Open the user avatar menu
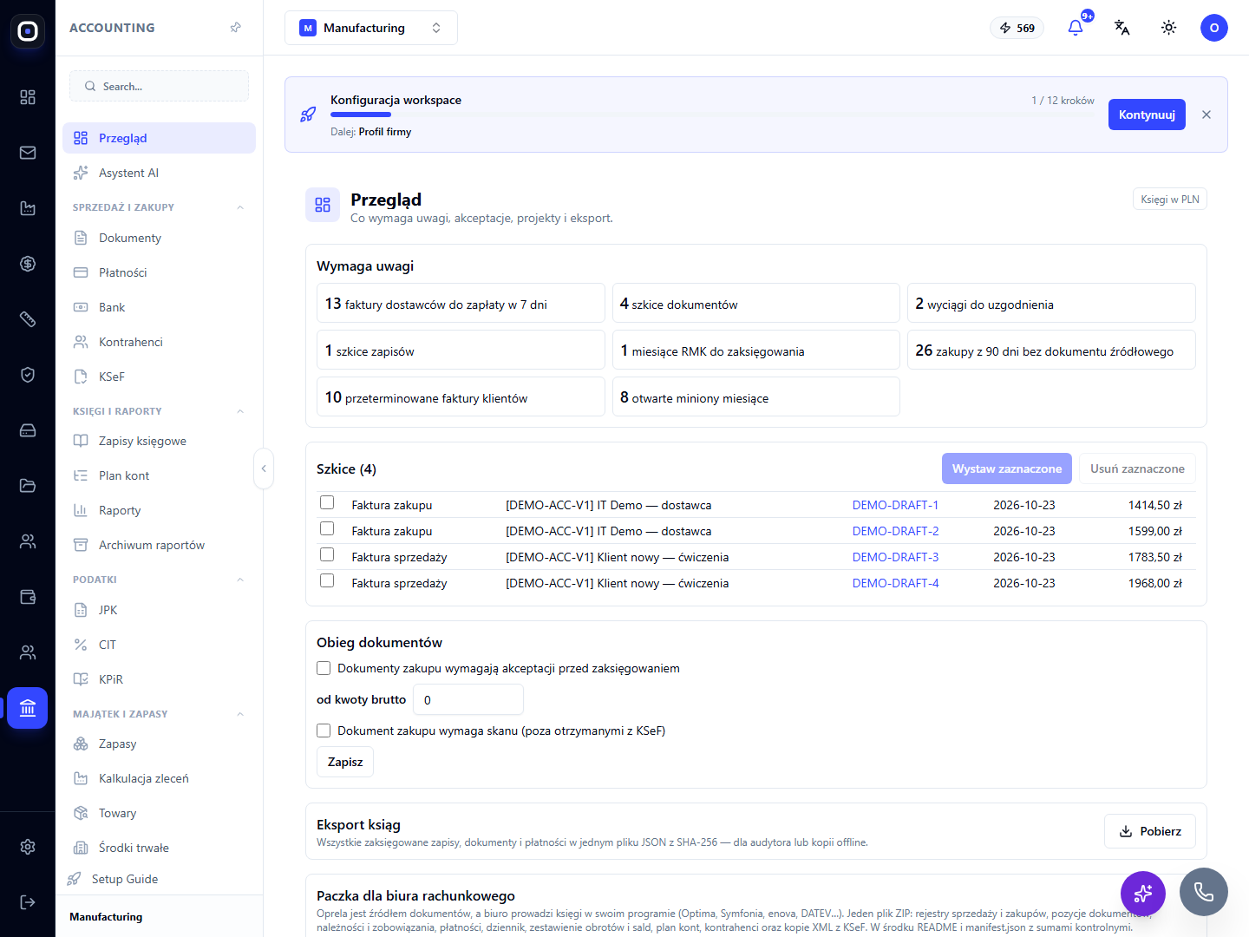 (x=1214, y=28)
